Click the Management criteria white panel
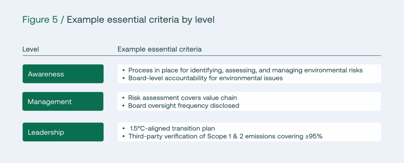This screenshot has width=404, height=163. pyautogui.click(x=249, y=101)
